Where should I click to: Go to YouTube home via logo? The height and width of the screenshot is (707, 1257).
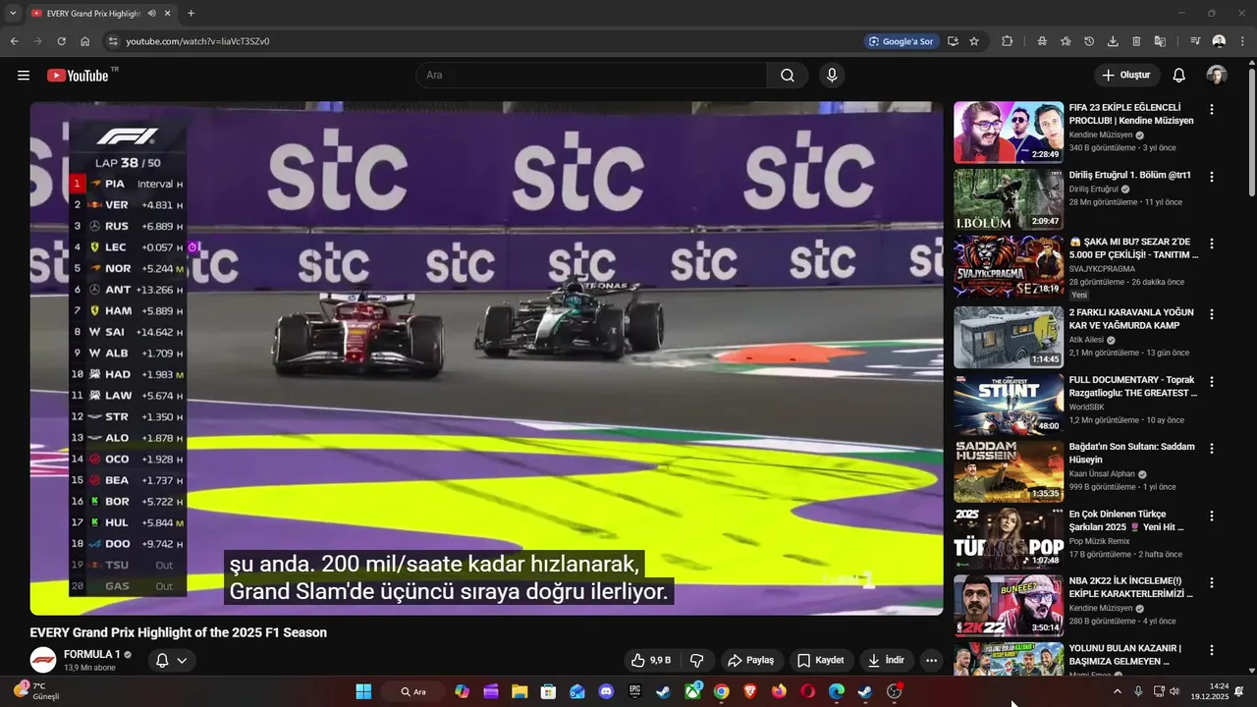point(78,76)
